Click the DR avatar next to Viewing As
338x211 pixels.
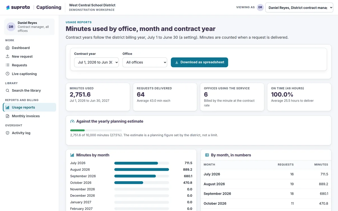[260, 8]
